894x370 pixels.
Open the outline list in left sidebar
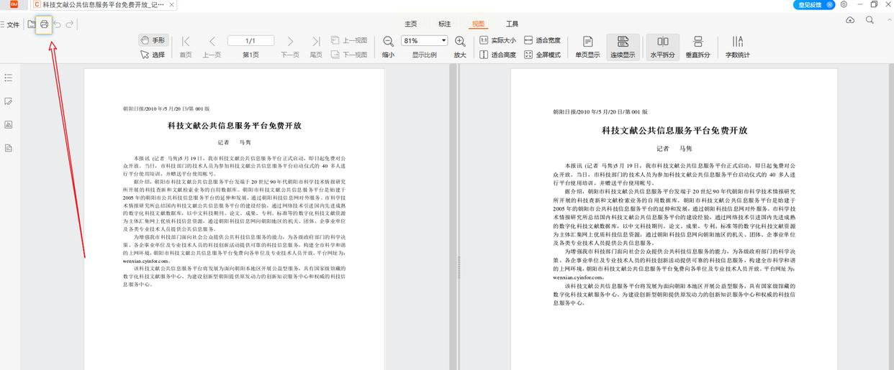[x=9, y=78]
